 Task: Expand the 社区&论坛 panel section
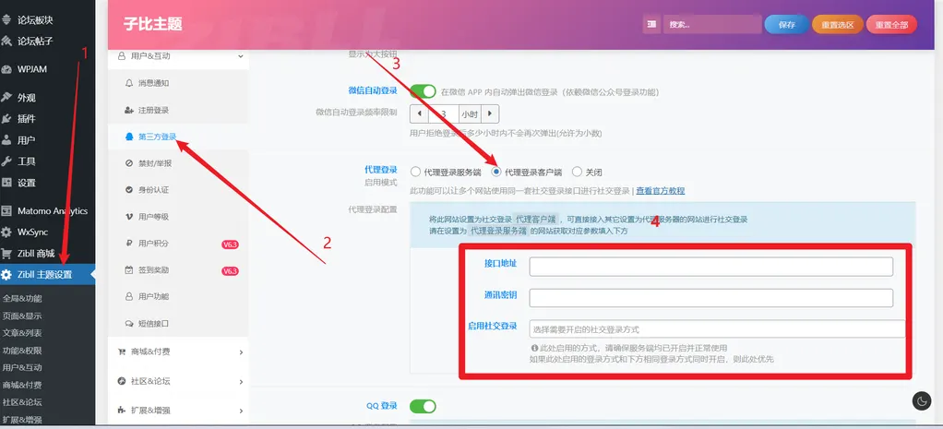tap(179, 381)
